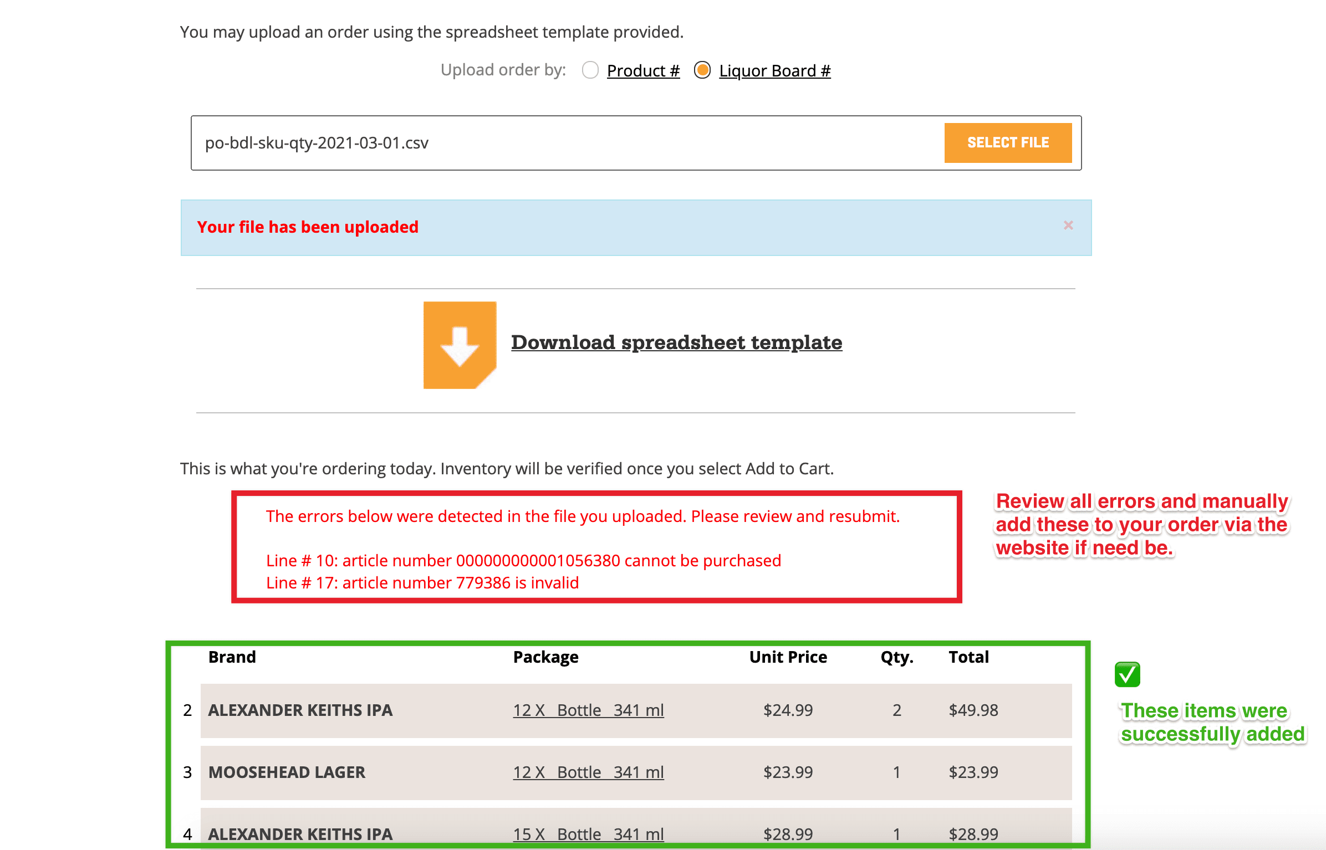
Task: Open 15 X Bottle 341 ml package link
Action: [588, 833]
